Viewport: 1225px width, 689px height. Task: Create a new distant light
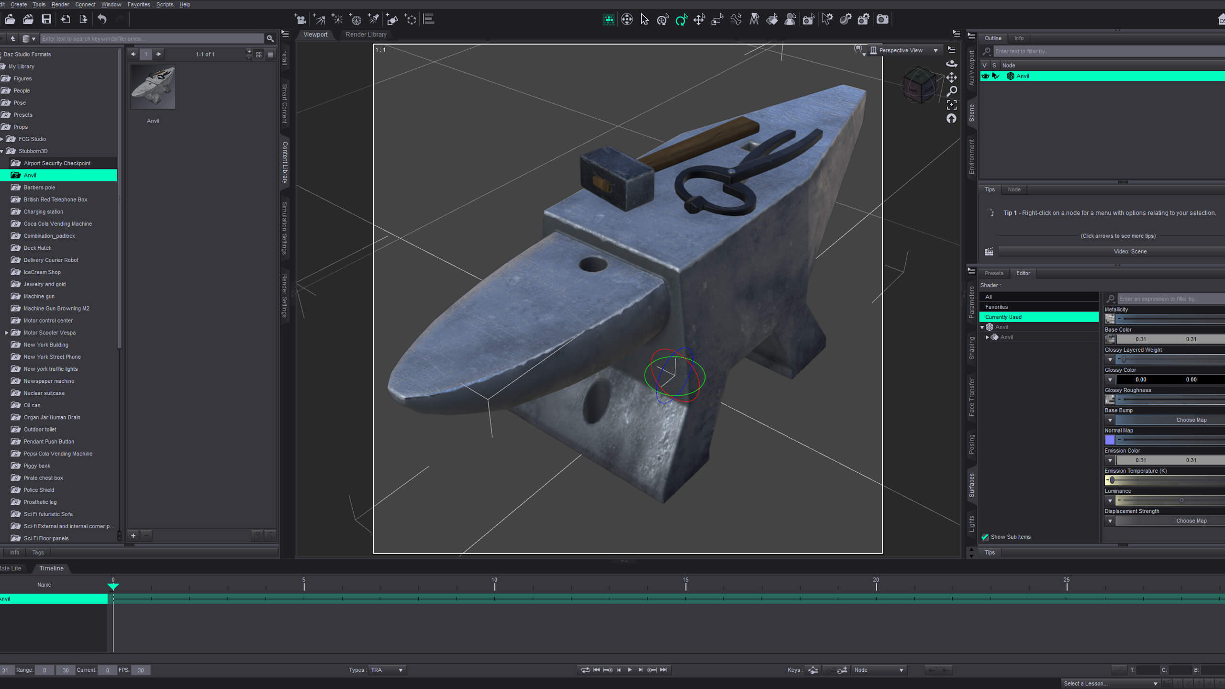319,19
